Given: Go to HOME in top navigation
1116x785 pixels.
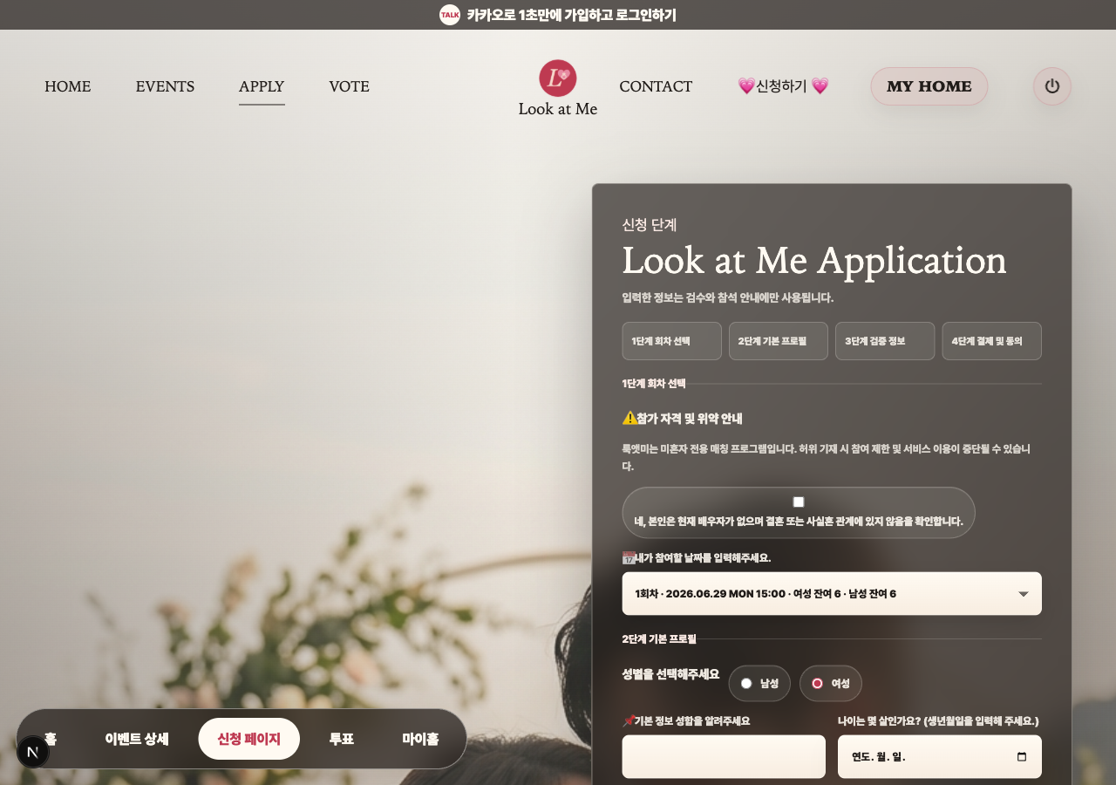Looking at the screenshot, I should click(68, 86).
